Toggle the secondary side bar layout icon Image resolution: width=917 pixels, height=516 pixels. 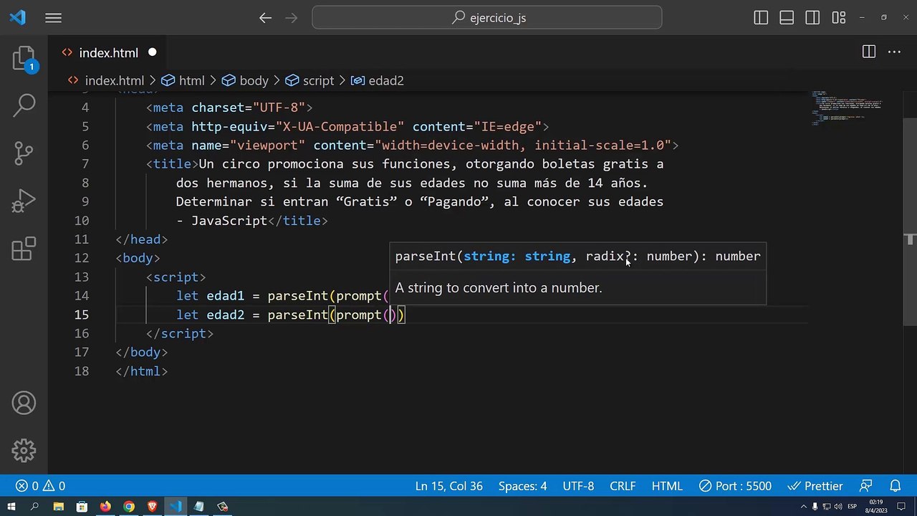coord(812,18)
